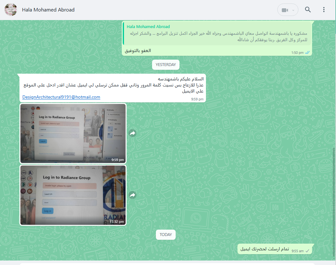
Task: Expand the call options dropdown arrow
Action: click(x=293, y=10)
